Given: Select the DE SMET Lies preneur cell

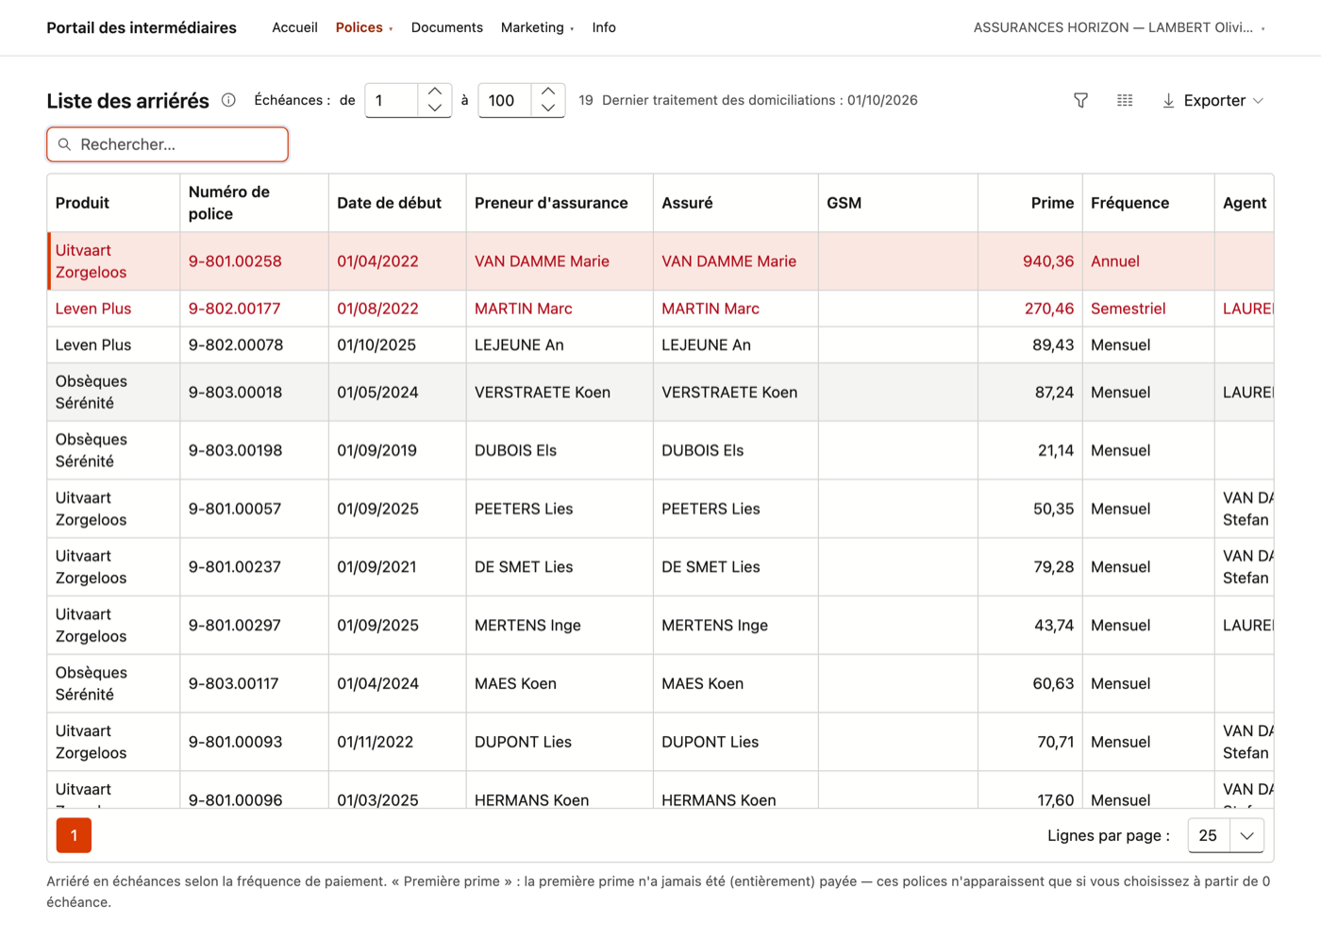Looking at the screenshot, I should coord(560,567).
